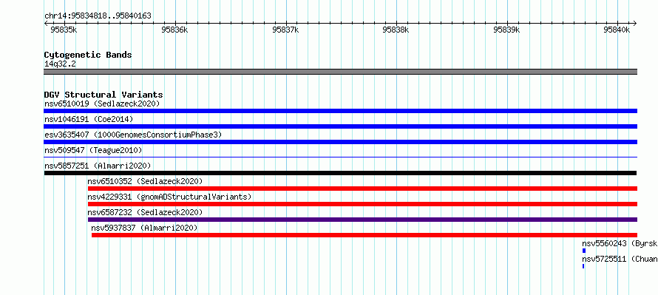Screen dimensions: 658x295
Task: Select the blue bar under nsv6510019
Action: pyautogui.click(x=340, y=111)
